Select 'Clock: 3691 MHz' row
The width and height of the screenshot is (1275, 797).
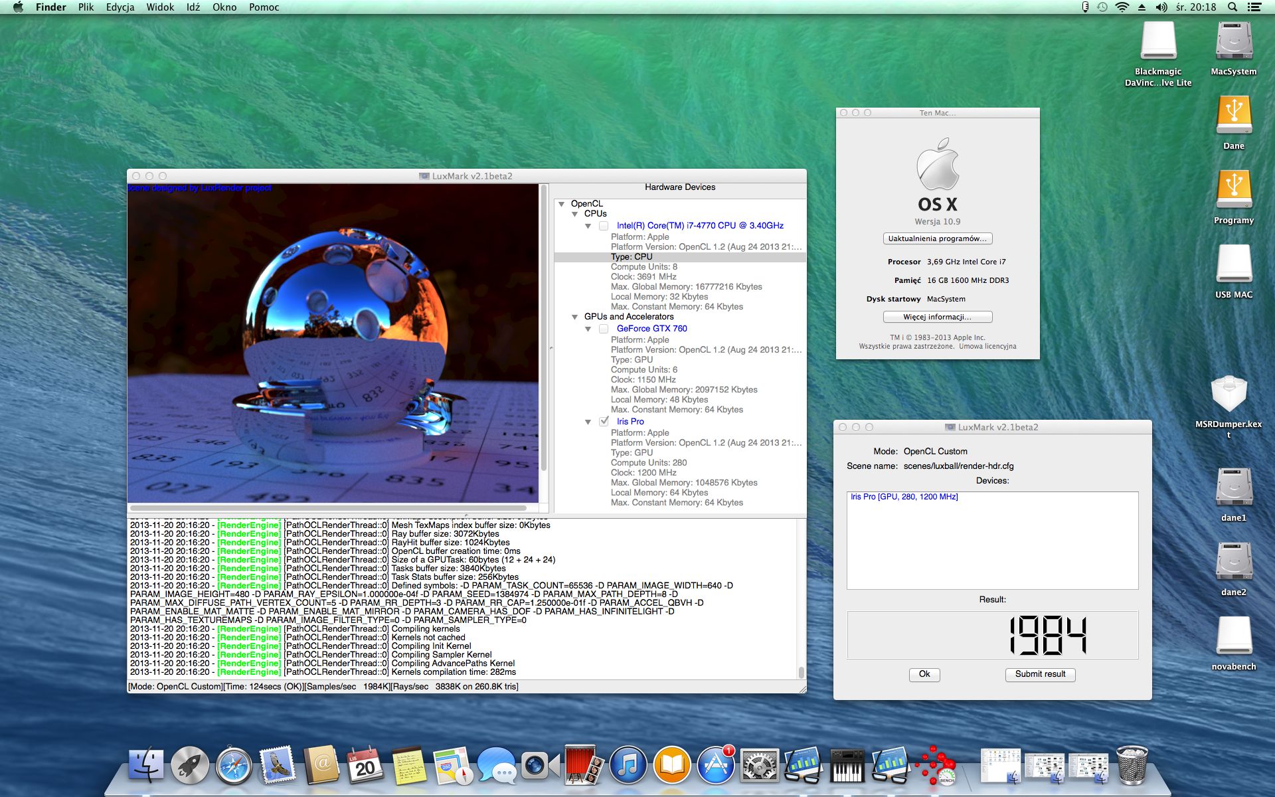(x=643, y=277)
